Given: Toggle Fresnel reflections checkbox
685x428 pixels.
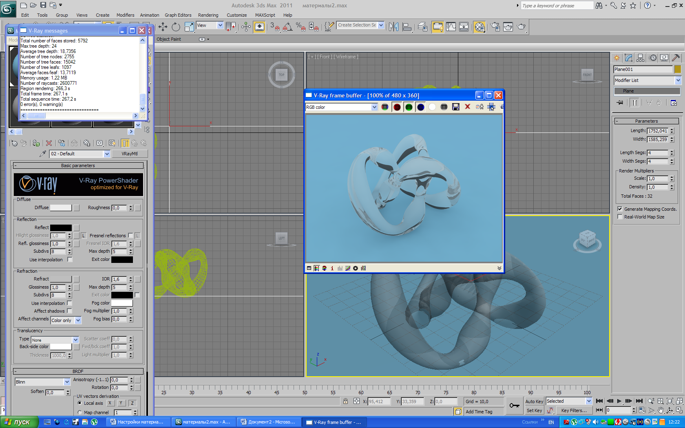Looking at the screenshot, I should [130, 235].
